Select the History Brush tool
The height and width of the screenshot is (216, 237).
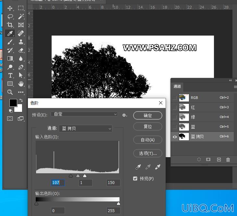coord(10,50)
